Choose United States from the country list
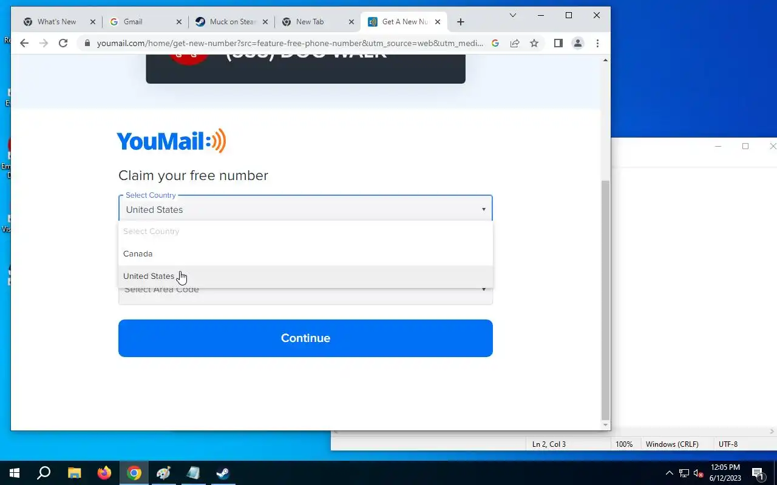Image resolution: width=777 pixels, height=485 pixels. click(305, 276)
